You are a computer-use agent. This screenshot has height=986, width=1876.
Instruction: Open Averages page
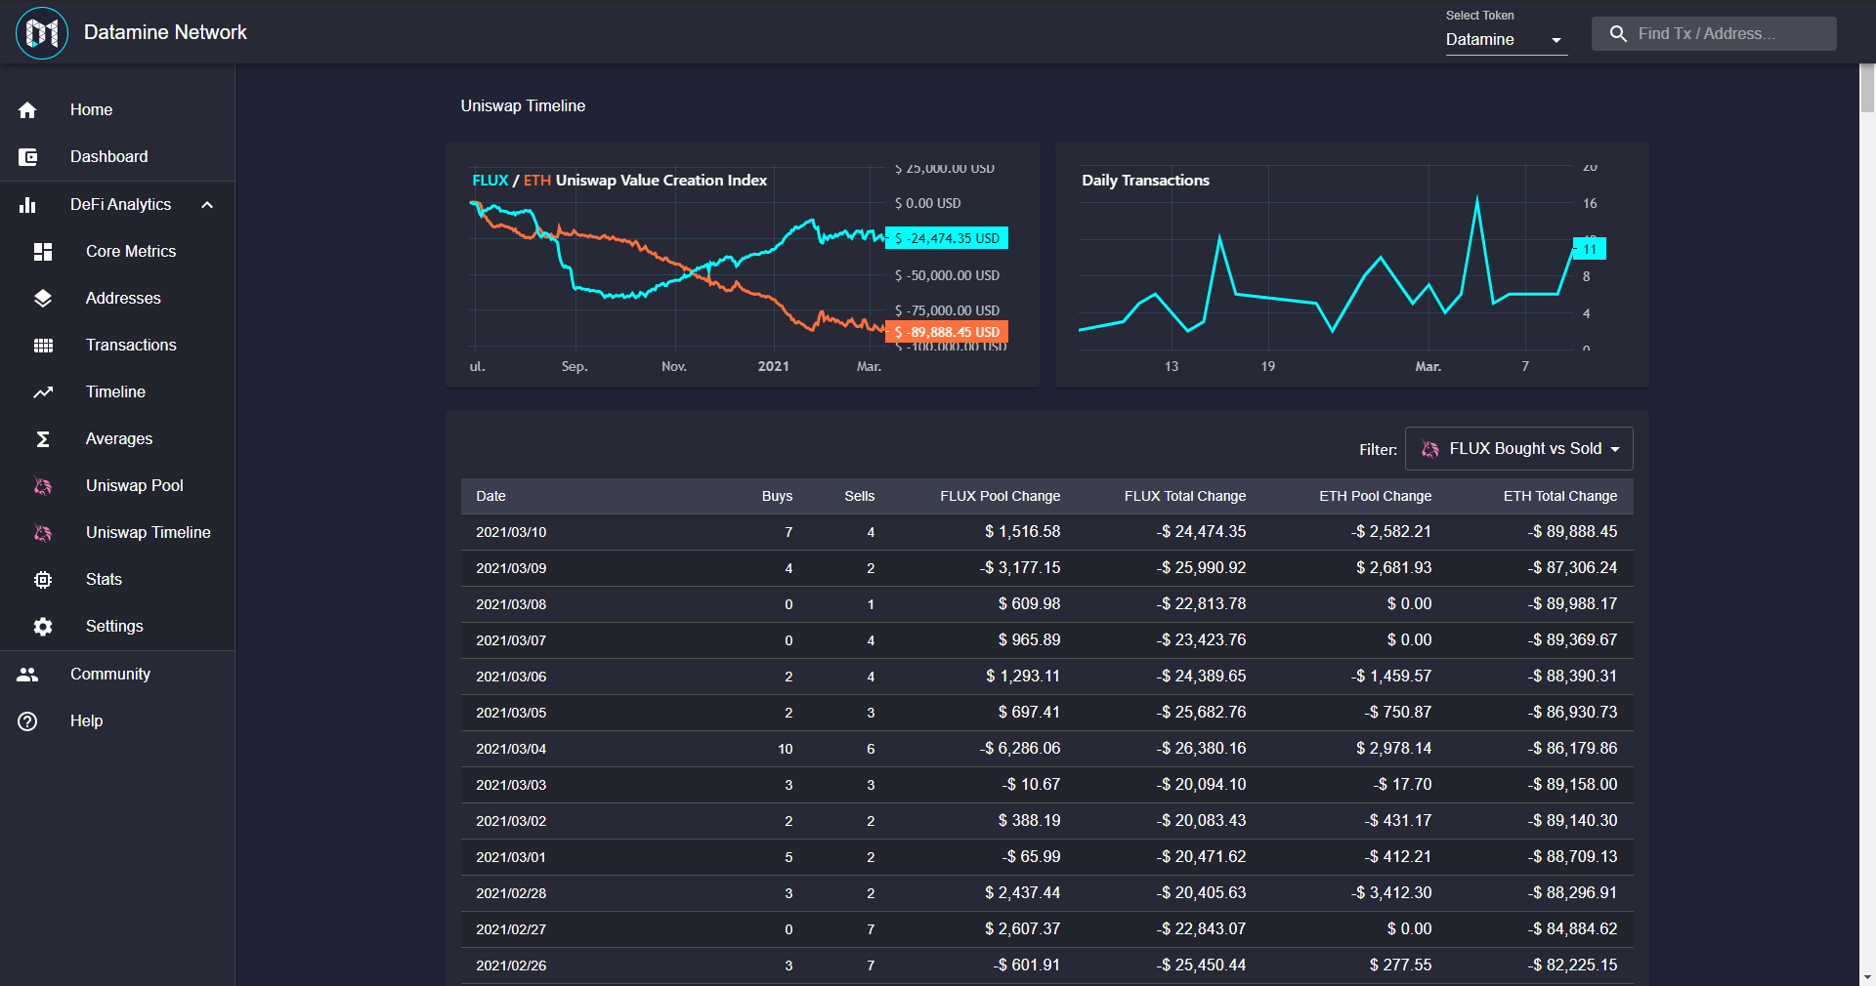tap(117, 439)
